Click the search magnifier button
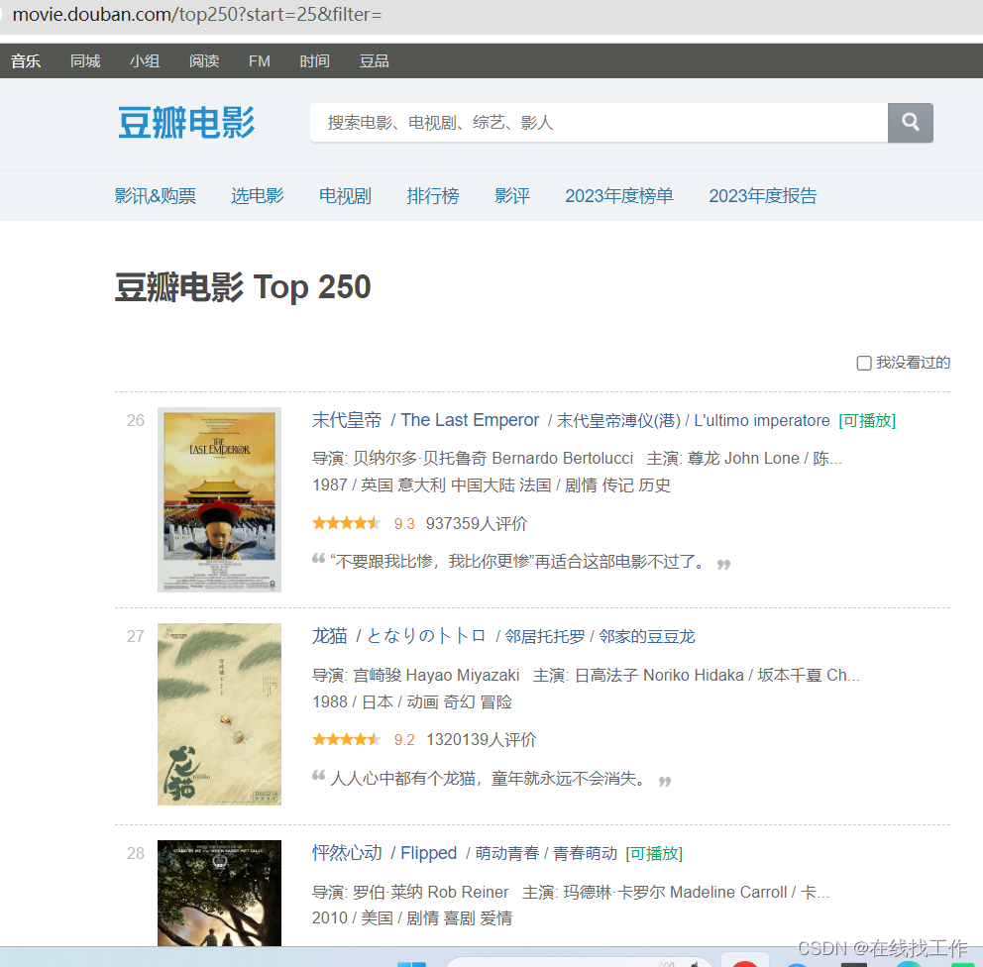Image resolution: width=983 pixels, height=967 pixels. click(x=911, y=122)
